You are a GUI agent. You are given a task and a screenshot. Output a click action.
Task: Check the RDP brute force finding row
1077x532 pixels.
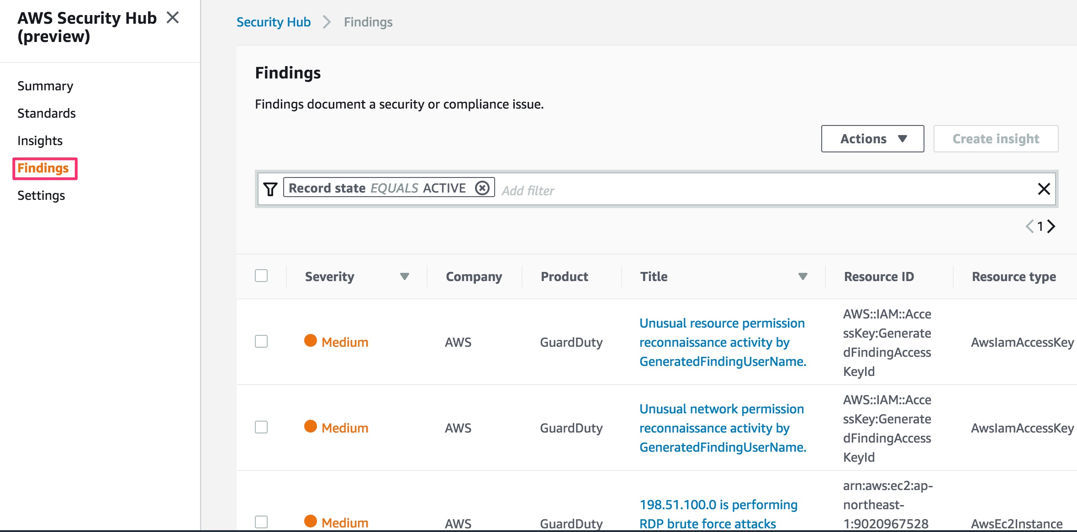pos(261,522)
